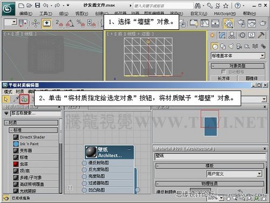Open the 帮助(H) menu
Image resolution: width=270 pixels, height=203 pixels.
tap(249, 14)
